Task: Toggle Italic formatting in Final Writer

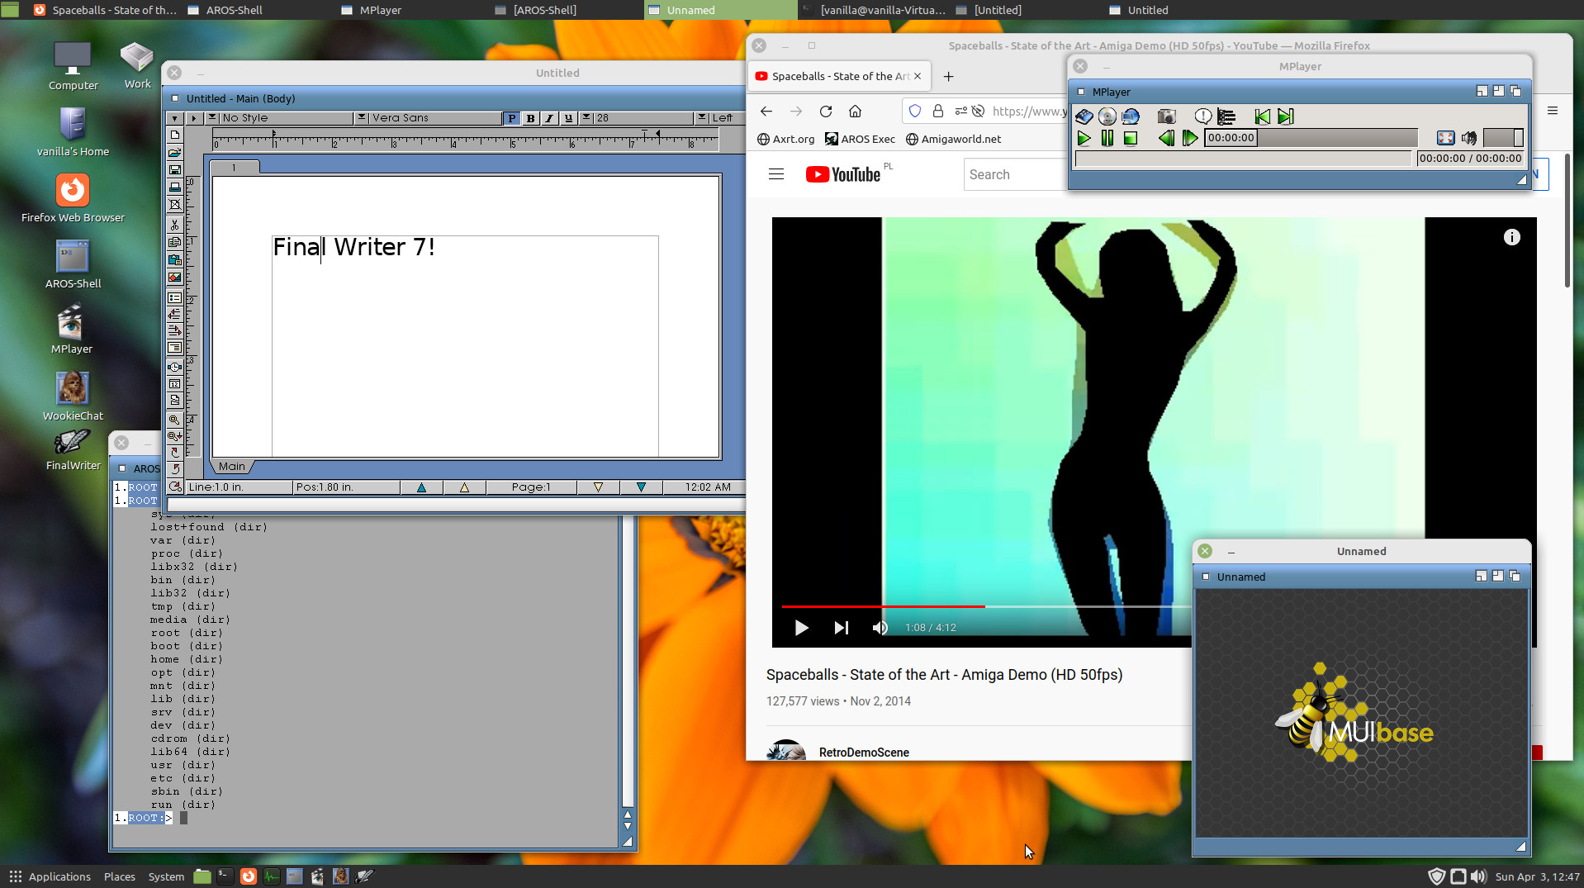Action: [x=549, y=118]
